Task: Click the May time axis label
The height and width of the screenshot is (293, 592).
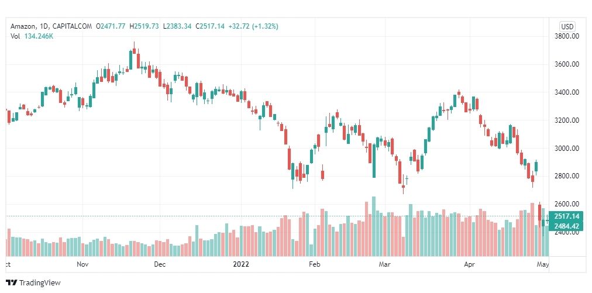Action: tap(542, 264)
